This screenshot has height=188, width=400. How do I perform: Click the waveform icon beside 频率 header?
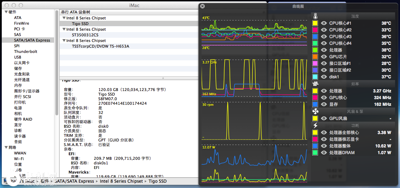315,84
